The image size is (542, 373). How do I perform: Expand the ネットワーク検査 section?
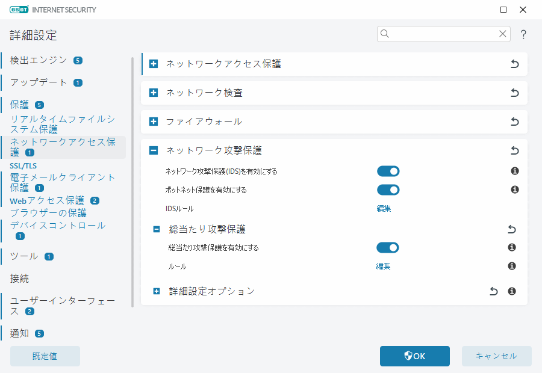tap(154, 93)
